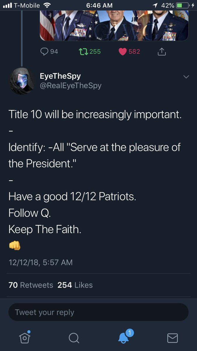
Task: Open the EyeTheSpy display name
Action: [x=60, y=76]
